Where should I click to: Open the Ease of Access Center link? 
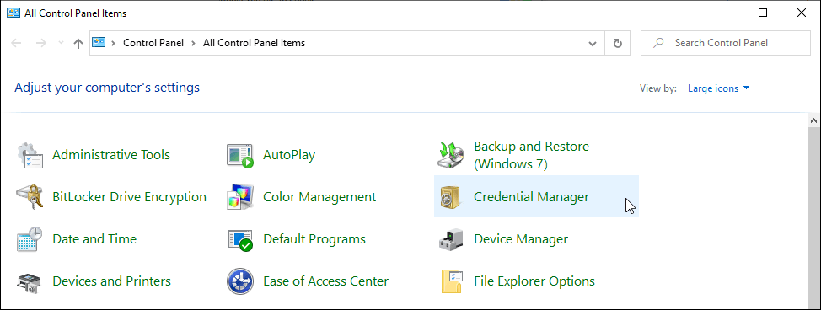pos(325,281)
